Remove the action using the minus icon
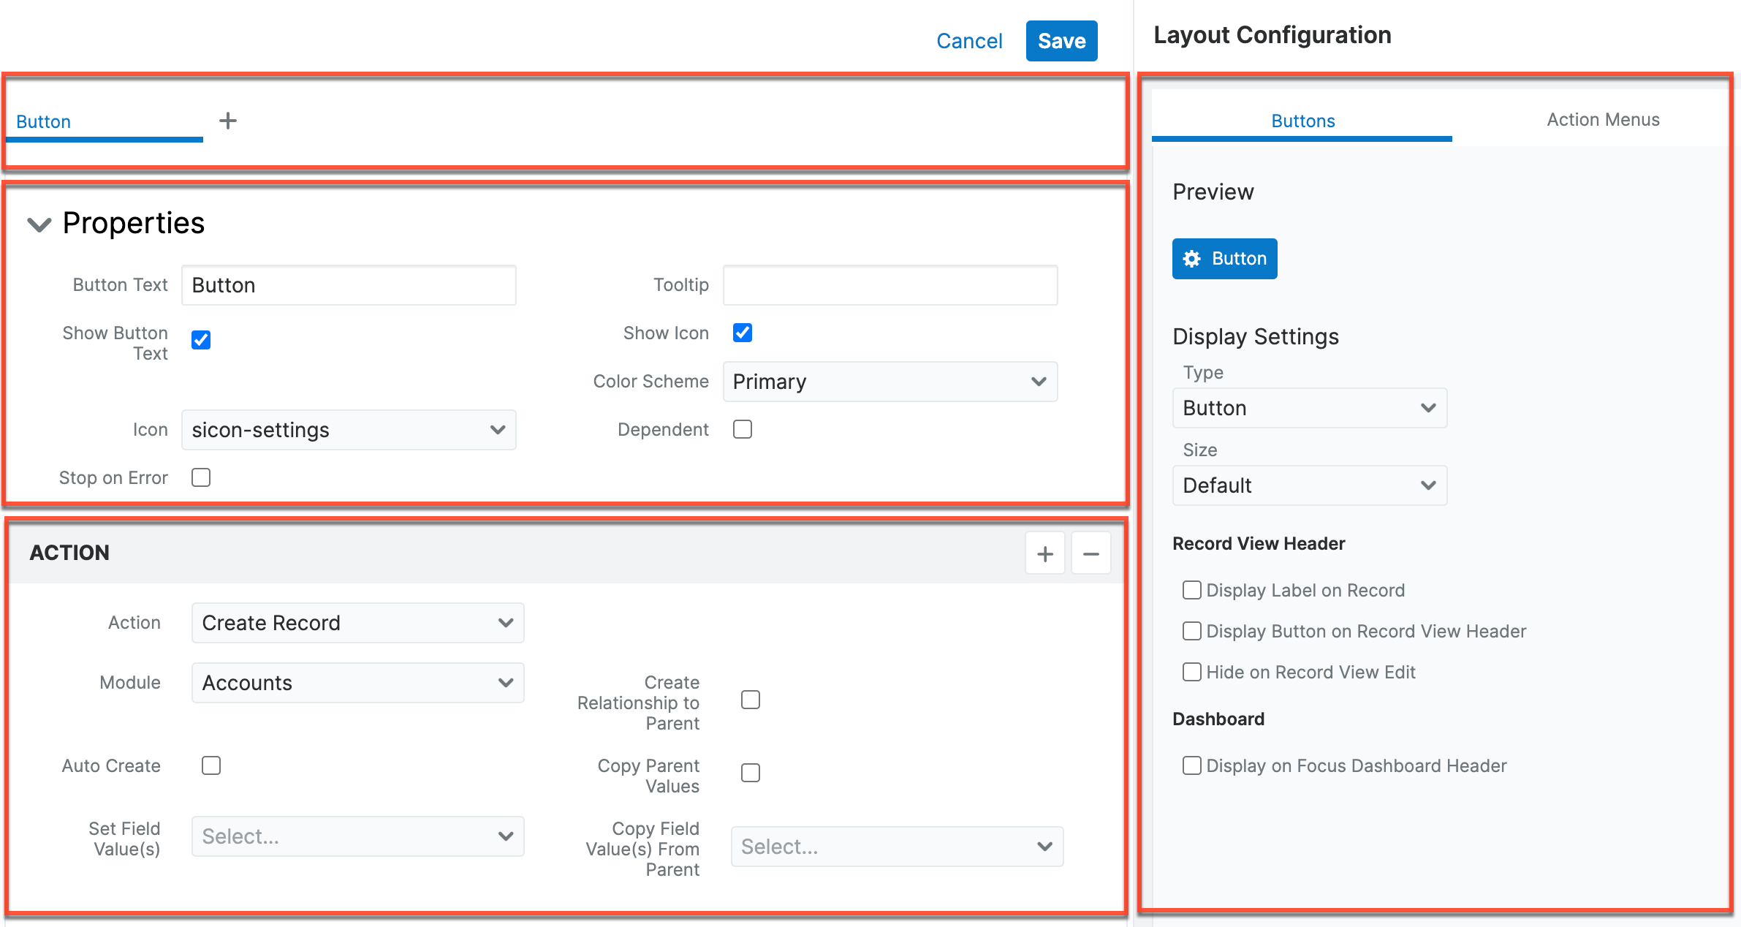 pos(1091,553)
